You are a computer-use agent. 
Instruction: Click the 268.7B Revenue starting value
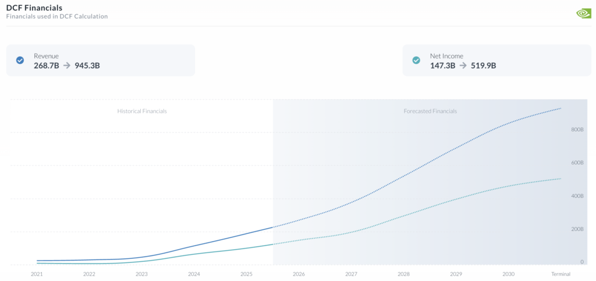[x=46, y=66]
